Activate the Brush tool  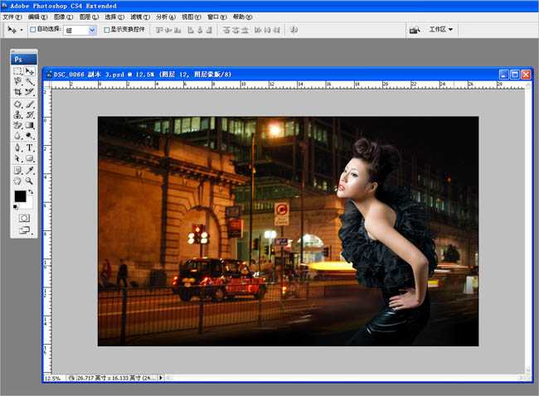30,104
